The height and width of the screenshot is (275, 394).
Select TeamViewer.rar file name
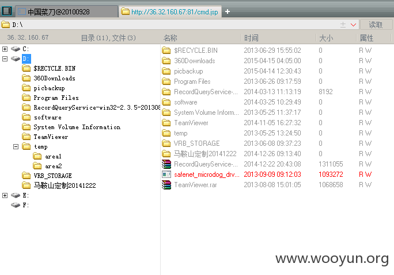point(195,185)
